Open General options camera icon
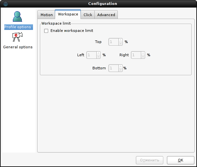This screenshot has height=167, width=197. pos(17,37)
